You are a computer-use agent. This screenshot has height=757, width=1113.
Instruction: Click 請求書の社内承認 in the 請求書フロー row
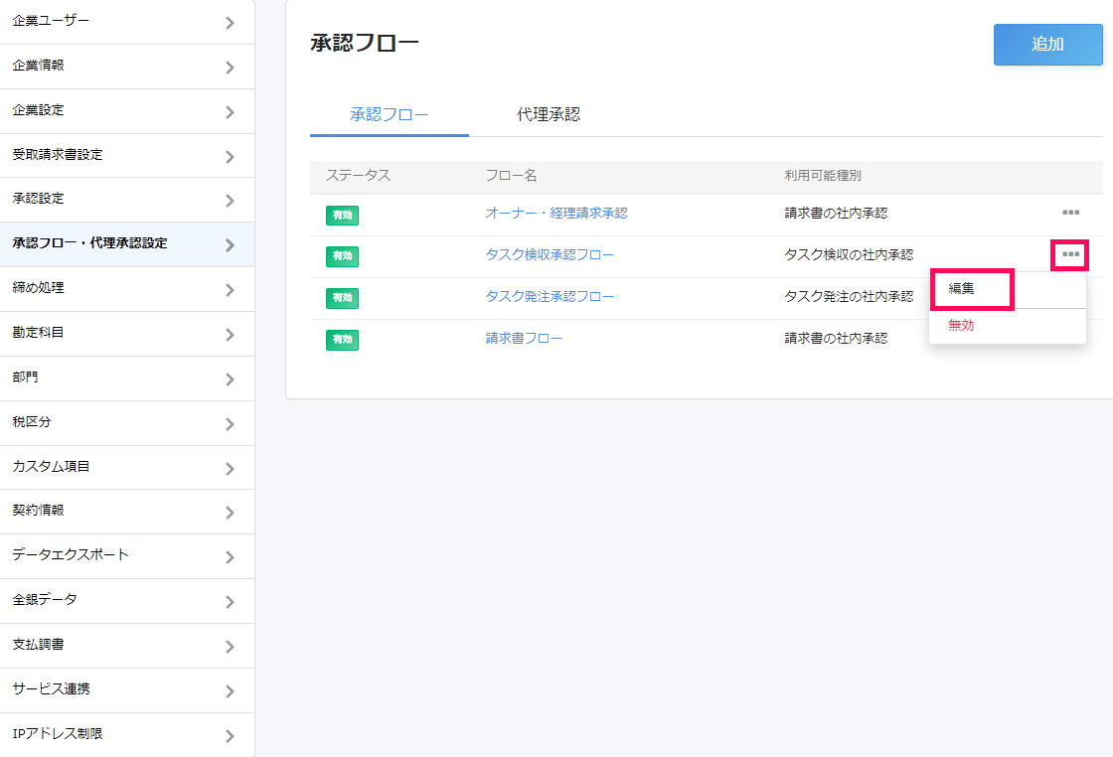click(x=836, y=339)
